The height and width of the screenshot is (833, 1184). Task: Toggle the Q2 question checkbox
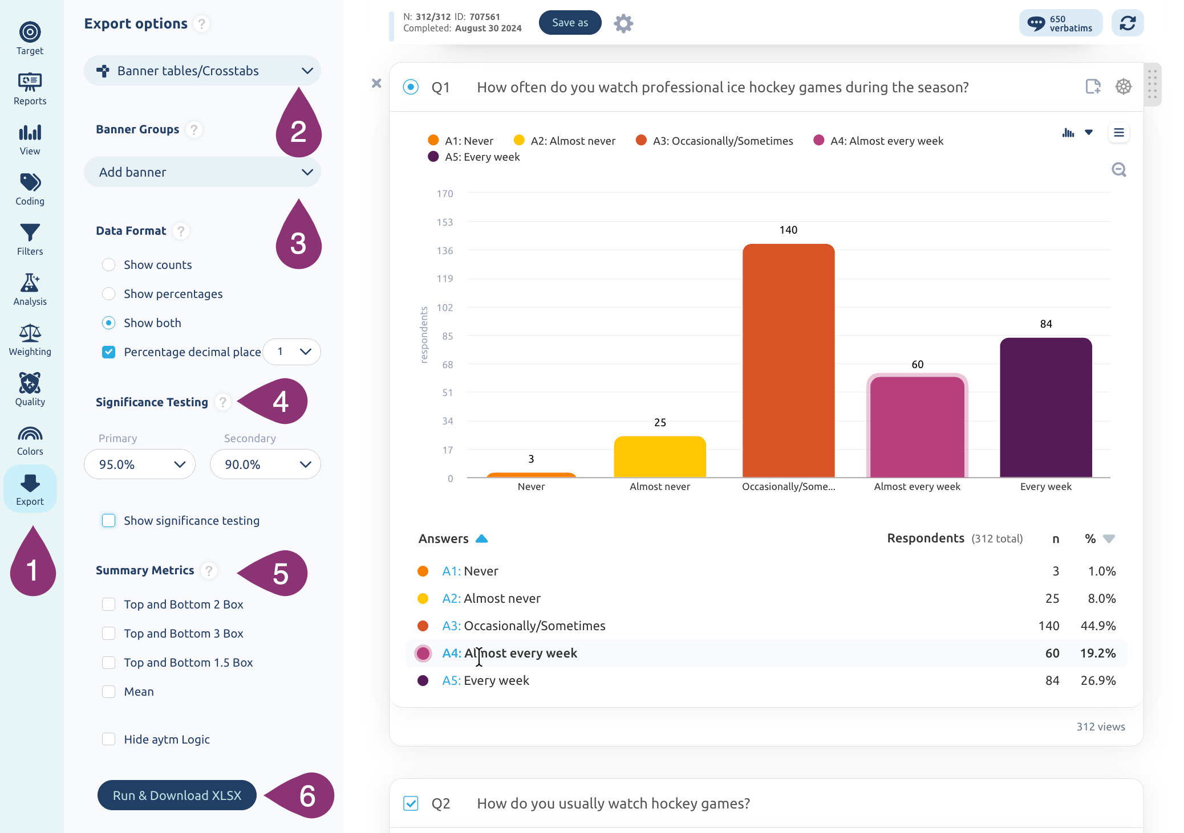click(411, 803)
